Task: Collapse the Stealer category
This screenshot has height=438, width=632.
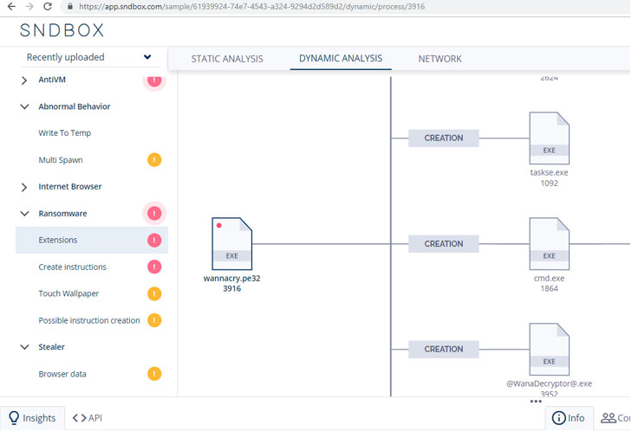Action: click(x=24, y=347)
